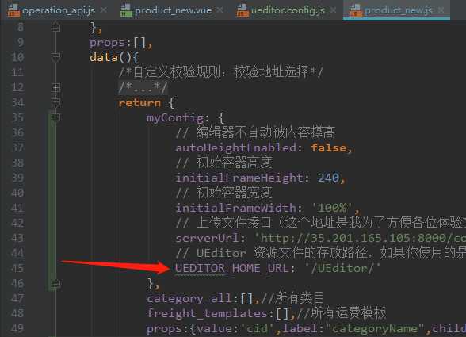Viewport: 466px width, 337px height.
Task: Click line number 45 in the gutter
Action: [17, 268]
